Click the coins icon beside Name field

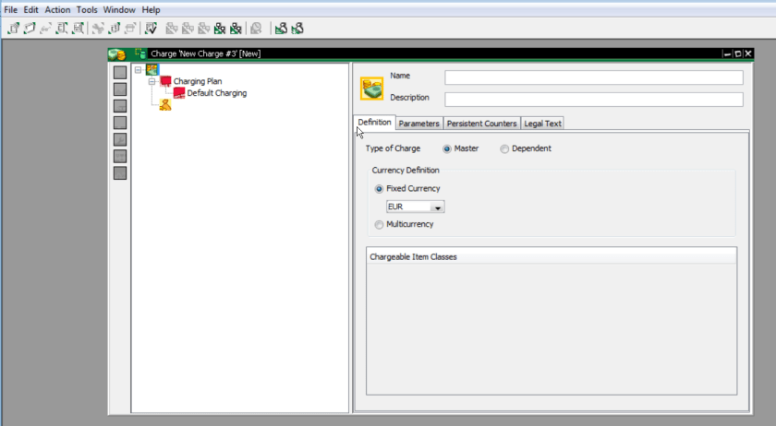coord(371,89)
